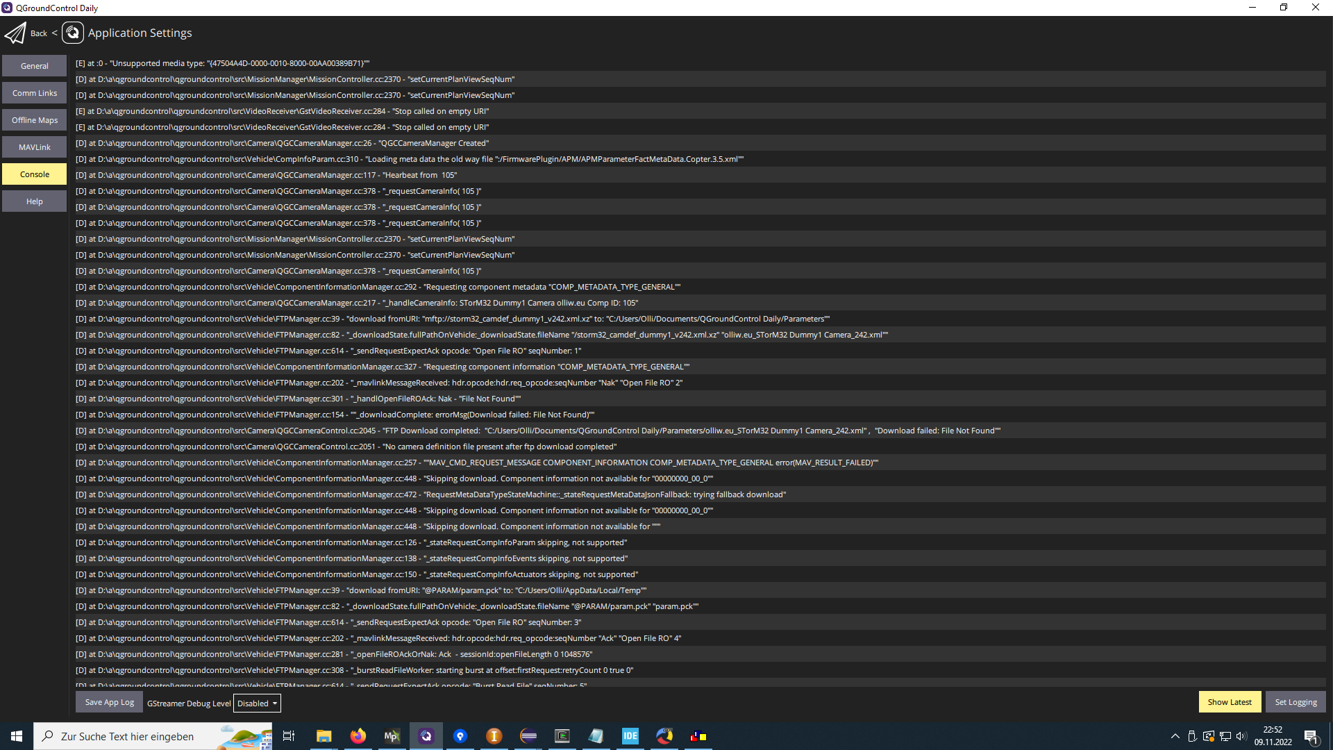Open the Comm Links settings tab
Viewport: 1333px width, 750px height.
click(x=35, y=93)
